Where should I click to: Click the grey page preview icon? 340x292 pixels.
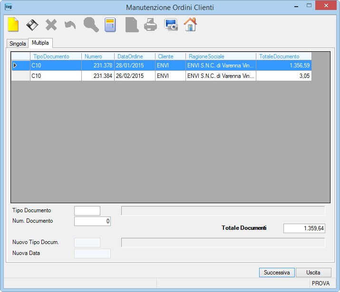[132, 25]
